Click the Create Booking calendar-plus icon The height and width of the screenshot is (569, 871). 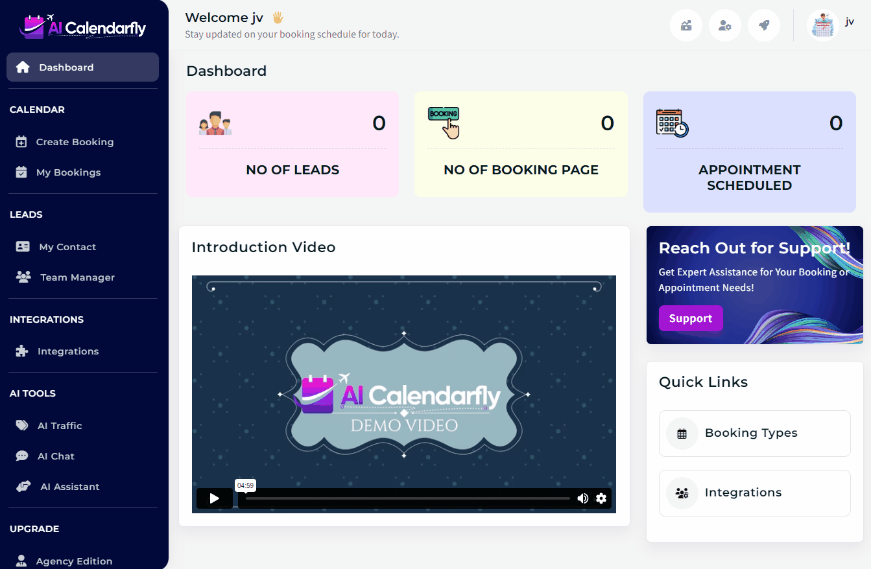(21, 142)
